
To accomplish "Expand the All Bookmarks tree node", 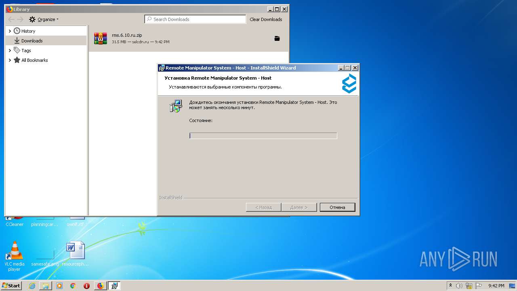I will (x=10, y=60).
